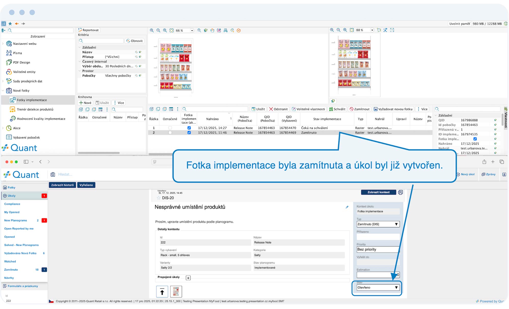509x309 pixels.
Task: Toggle Označené checkbox in row 1
Action: pyautogui.click(x=170, y=128)
